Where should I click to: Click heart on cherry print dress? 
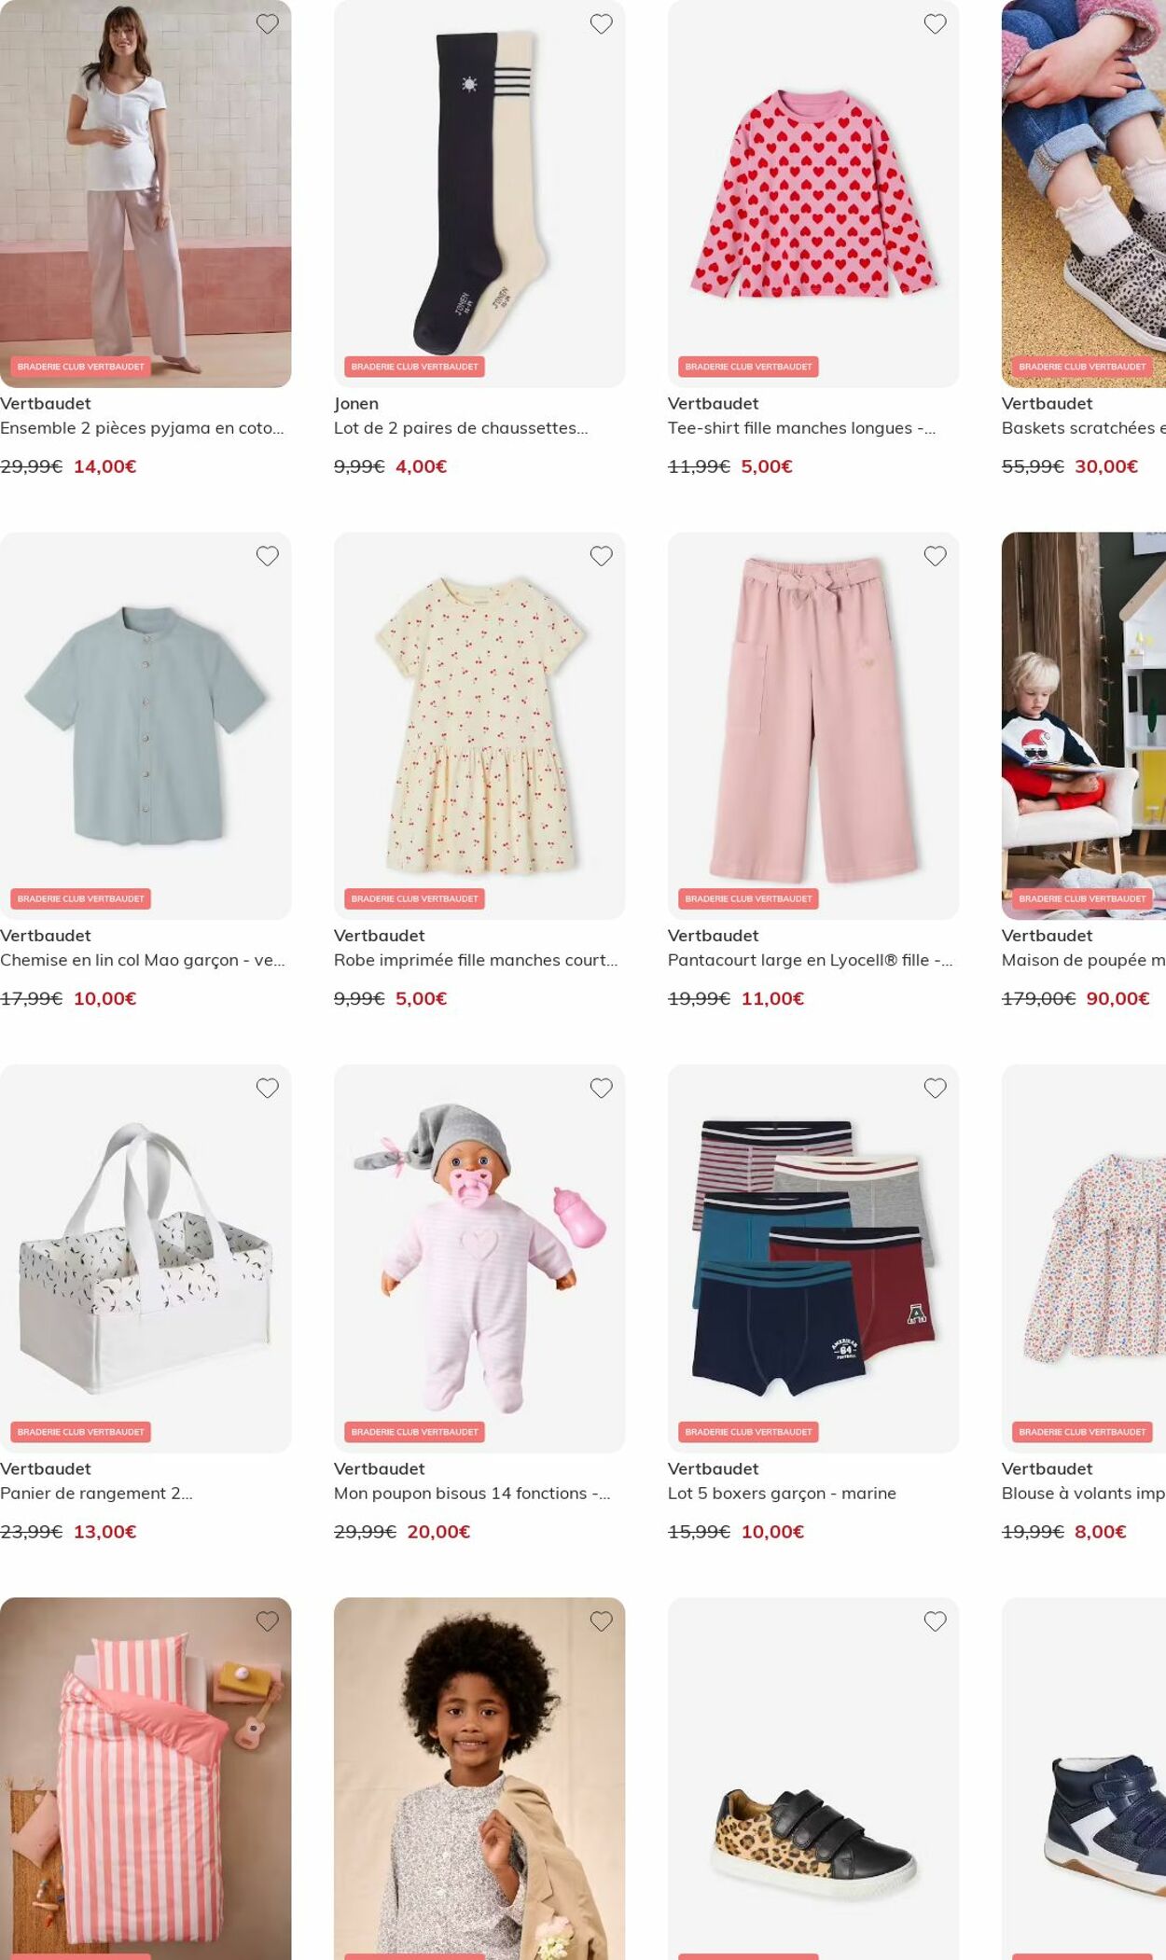[x=601, y=556]
